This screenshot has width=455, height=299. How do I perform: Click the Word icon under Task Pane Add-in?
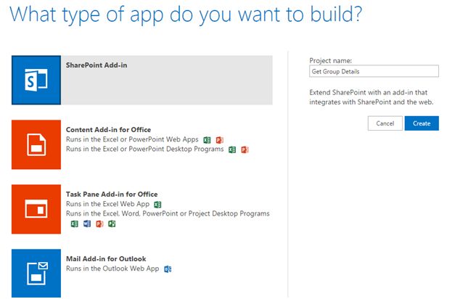click(86, 224)
